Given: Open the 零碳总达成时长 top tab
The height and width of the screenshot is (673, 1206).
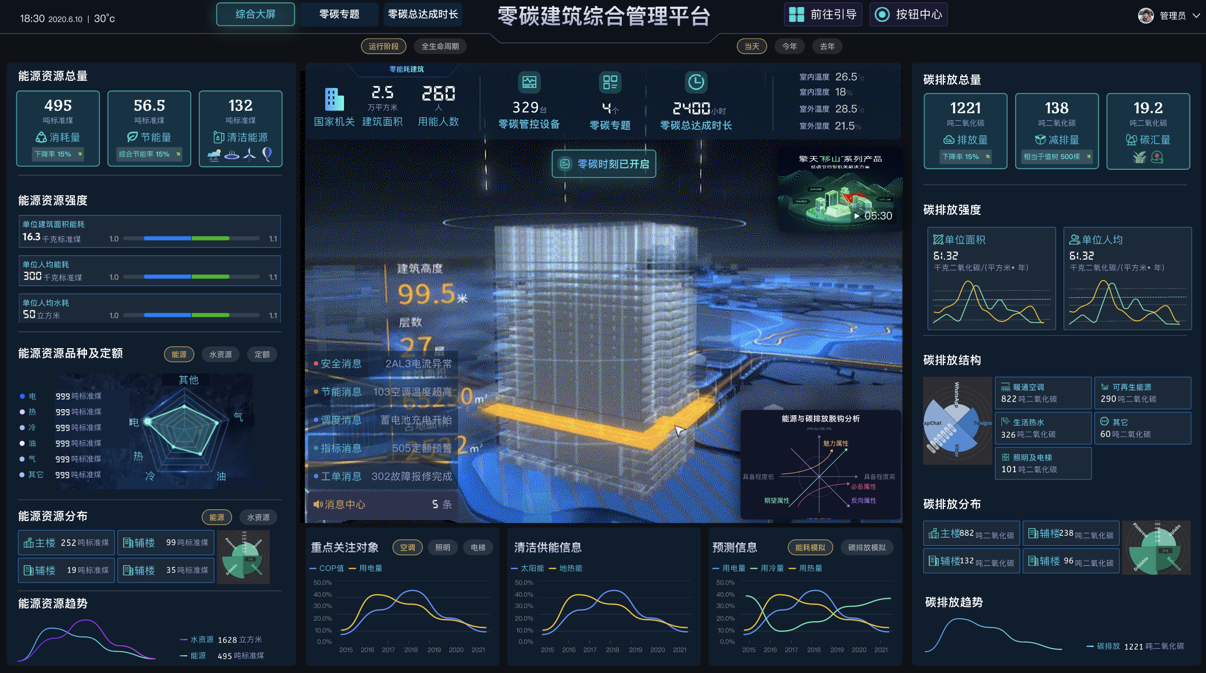Looking at the screenshot, I should tap(423, 14).
